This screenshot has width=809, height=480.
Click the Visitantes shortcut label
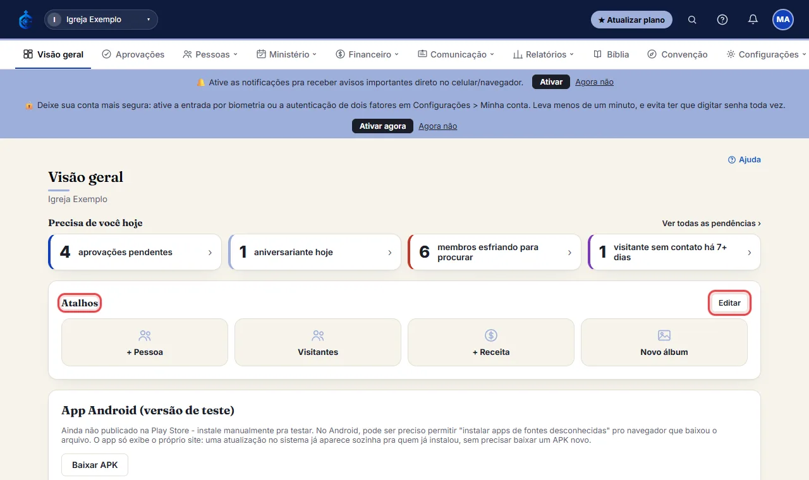click(318, 352)
